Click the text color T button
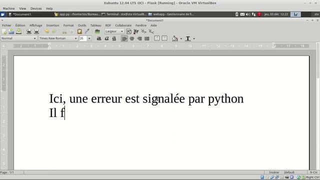Image resolution: width=320 pixels, height=180 pixels. (x=188, y=38)
